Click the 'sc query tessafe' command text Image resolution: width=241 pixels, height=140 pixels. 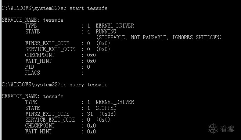point(84,85)
